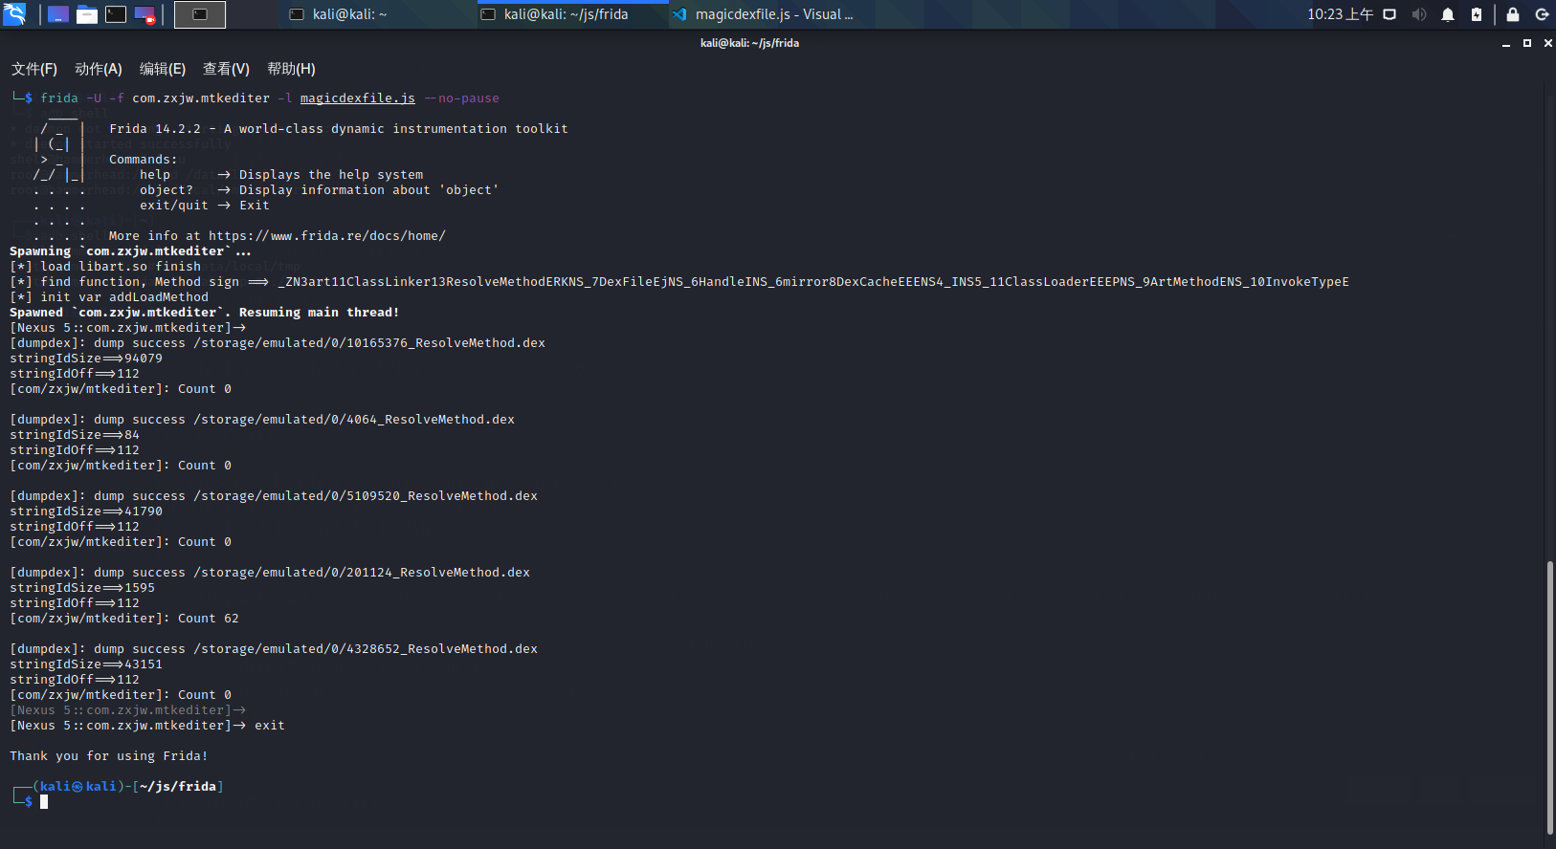This screenshot has height=849, width=1556.
Task: Click the stringIdSize 1595 line
Action: pyautogui.click(x=82, y=588)
